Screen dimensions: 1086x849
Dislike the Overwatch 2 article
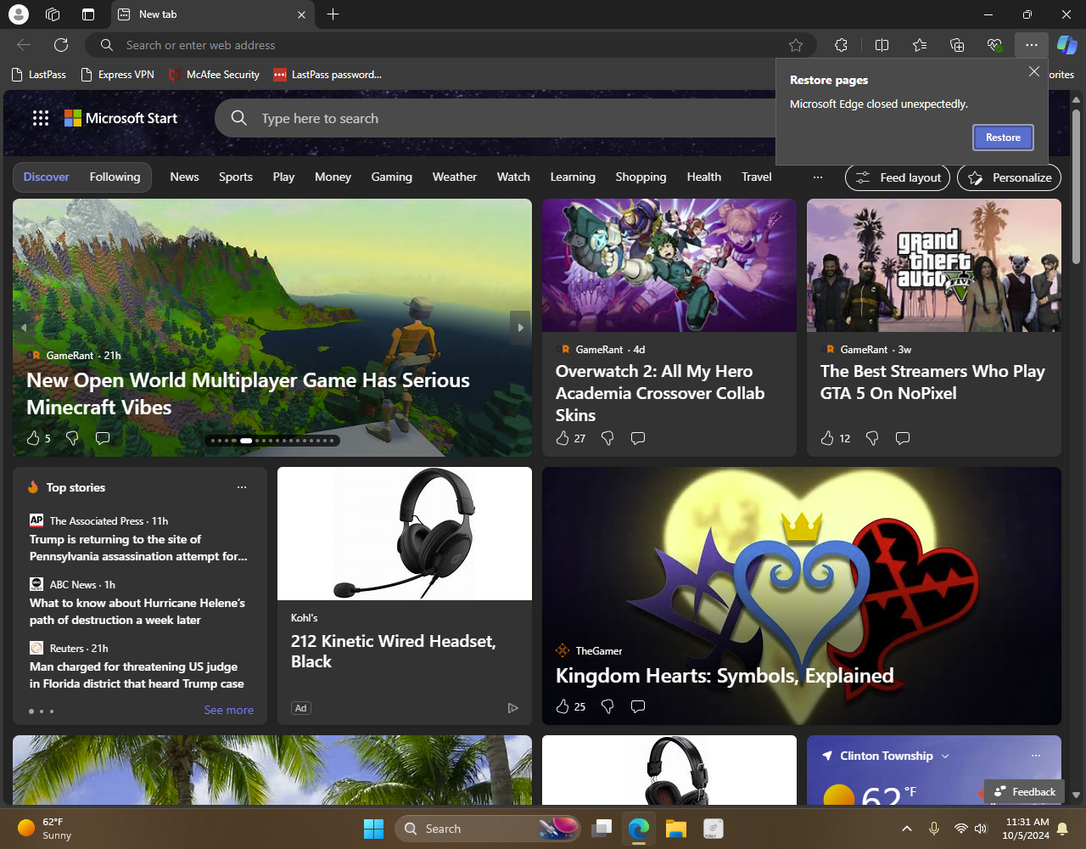pos(607,438)
